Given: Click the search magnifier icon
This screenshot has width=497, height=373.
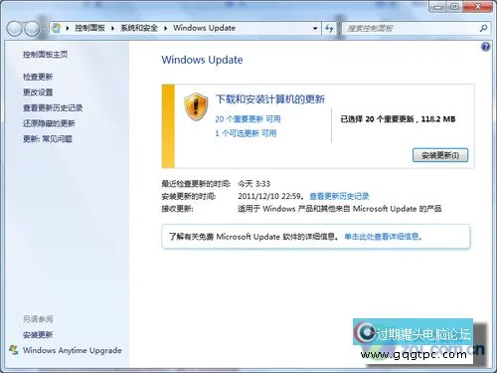Looking at the screenshot, I should [483, 28].
